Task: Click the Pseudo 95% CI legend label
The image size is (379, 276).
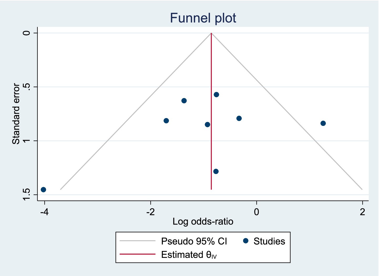Action: 194,241
